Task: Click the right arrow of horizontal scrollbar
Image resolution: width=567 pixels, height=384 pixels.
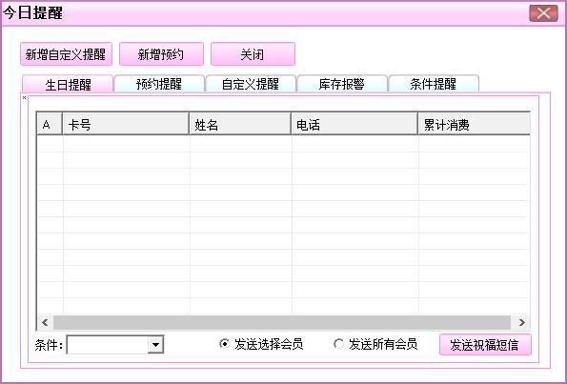Action: [x=521, y=322]
